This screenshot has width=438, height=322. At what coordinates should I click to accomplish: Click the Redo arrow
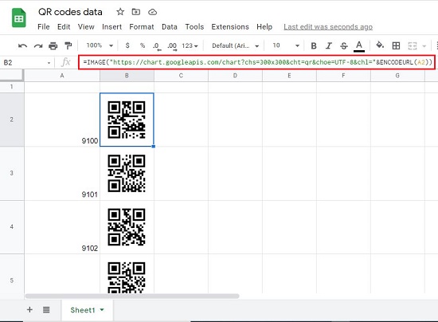tap(38, 45)
